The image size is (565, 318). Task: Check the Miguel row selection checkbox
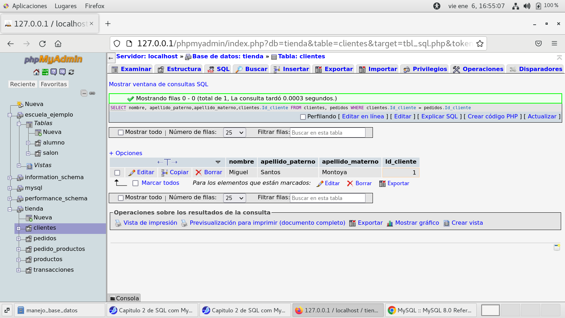pyautogui.click(x=117, y=173)
